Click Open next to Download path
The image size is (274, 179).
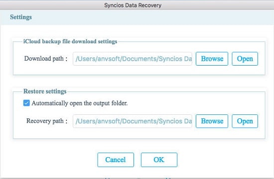[245, 59]
